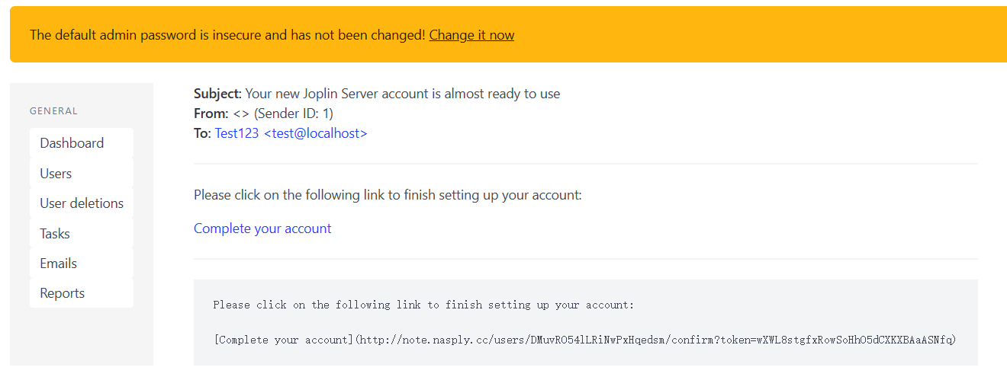Open the Emails sidebar item
1007x377 pixels.
click(x=59, y=264)
